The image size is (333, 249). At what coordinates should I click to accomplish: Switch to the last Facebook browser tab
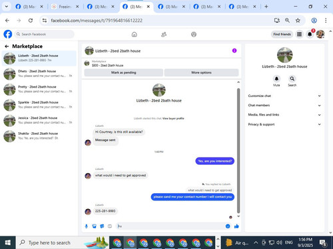tap(242, 7)
